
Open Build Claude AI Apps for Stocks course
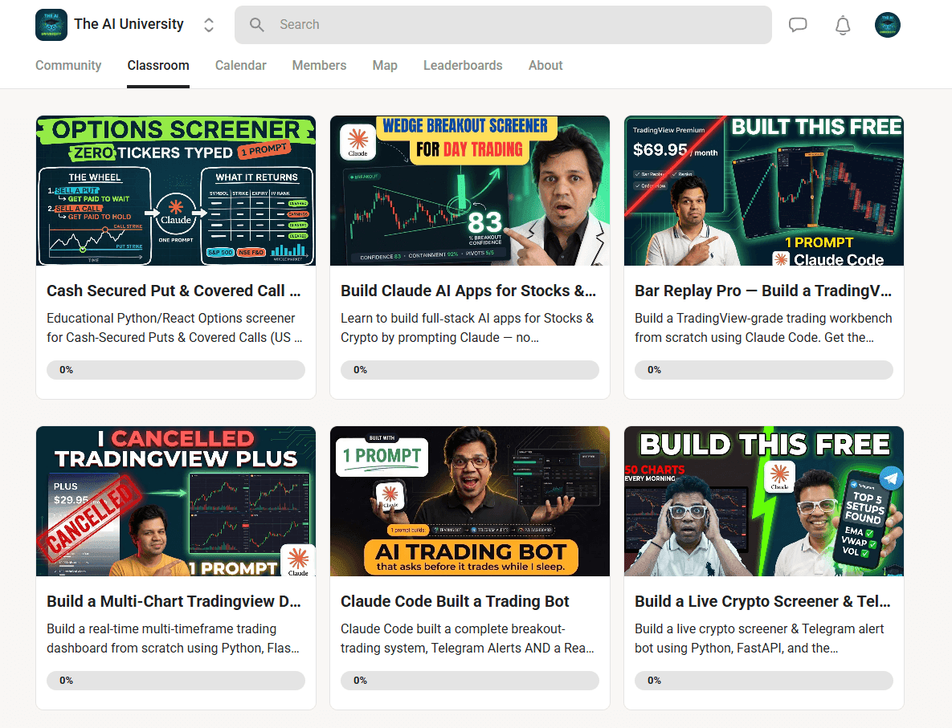click(x=468, y=291)
